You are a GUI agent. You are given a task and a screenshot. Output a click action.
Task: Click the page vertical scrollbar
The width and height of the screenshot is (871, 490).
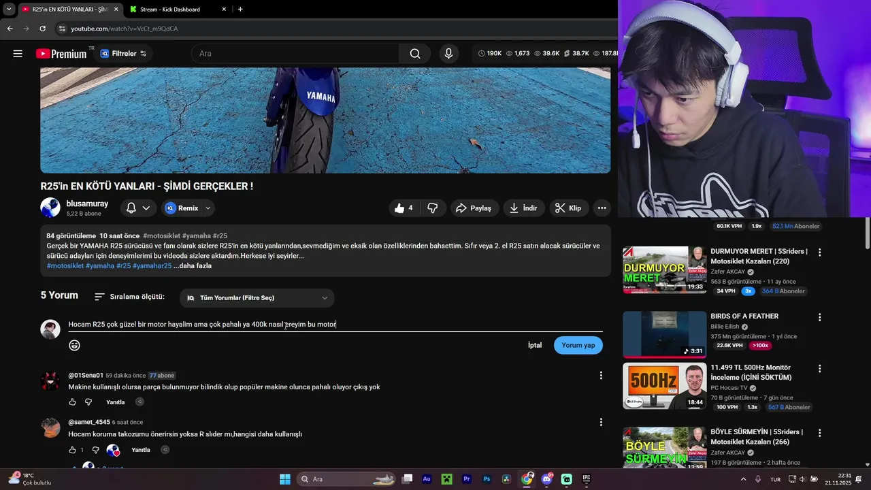tap(867, 235)
